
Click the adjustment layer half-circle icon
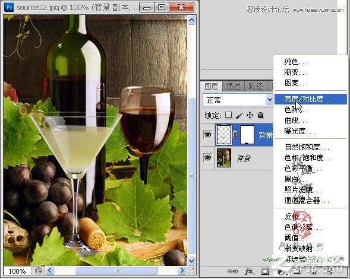[280, 272]
